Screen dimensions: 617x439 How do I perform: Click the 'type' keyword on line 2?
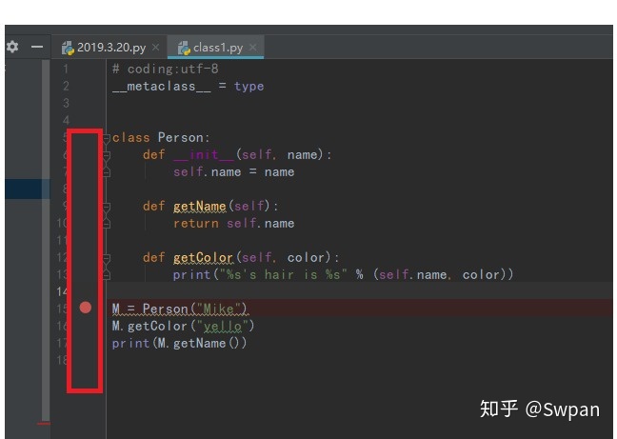[249, 87]
